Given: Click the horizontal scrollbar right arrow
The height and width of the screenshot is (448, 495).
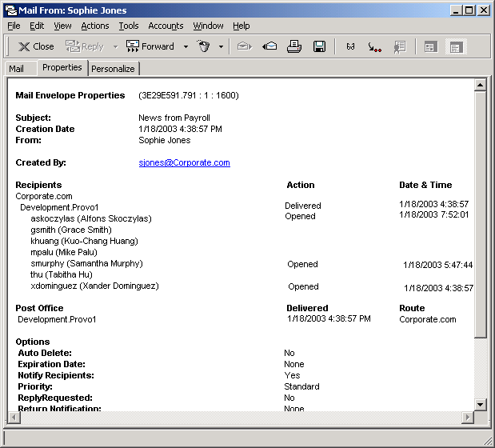Looking at the screenshot, I should [x=468, y=418].
